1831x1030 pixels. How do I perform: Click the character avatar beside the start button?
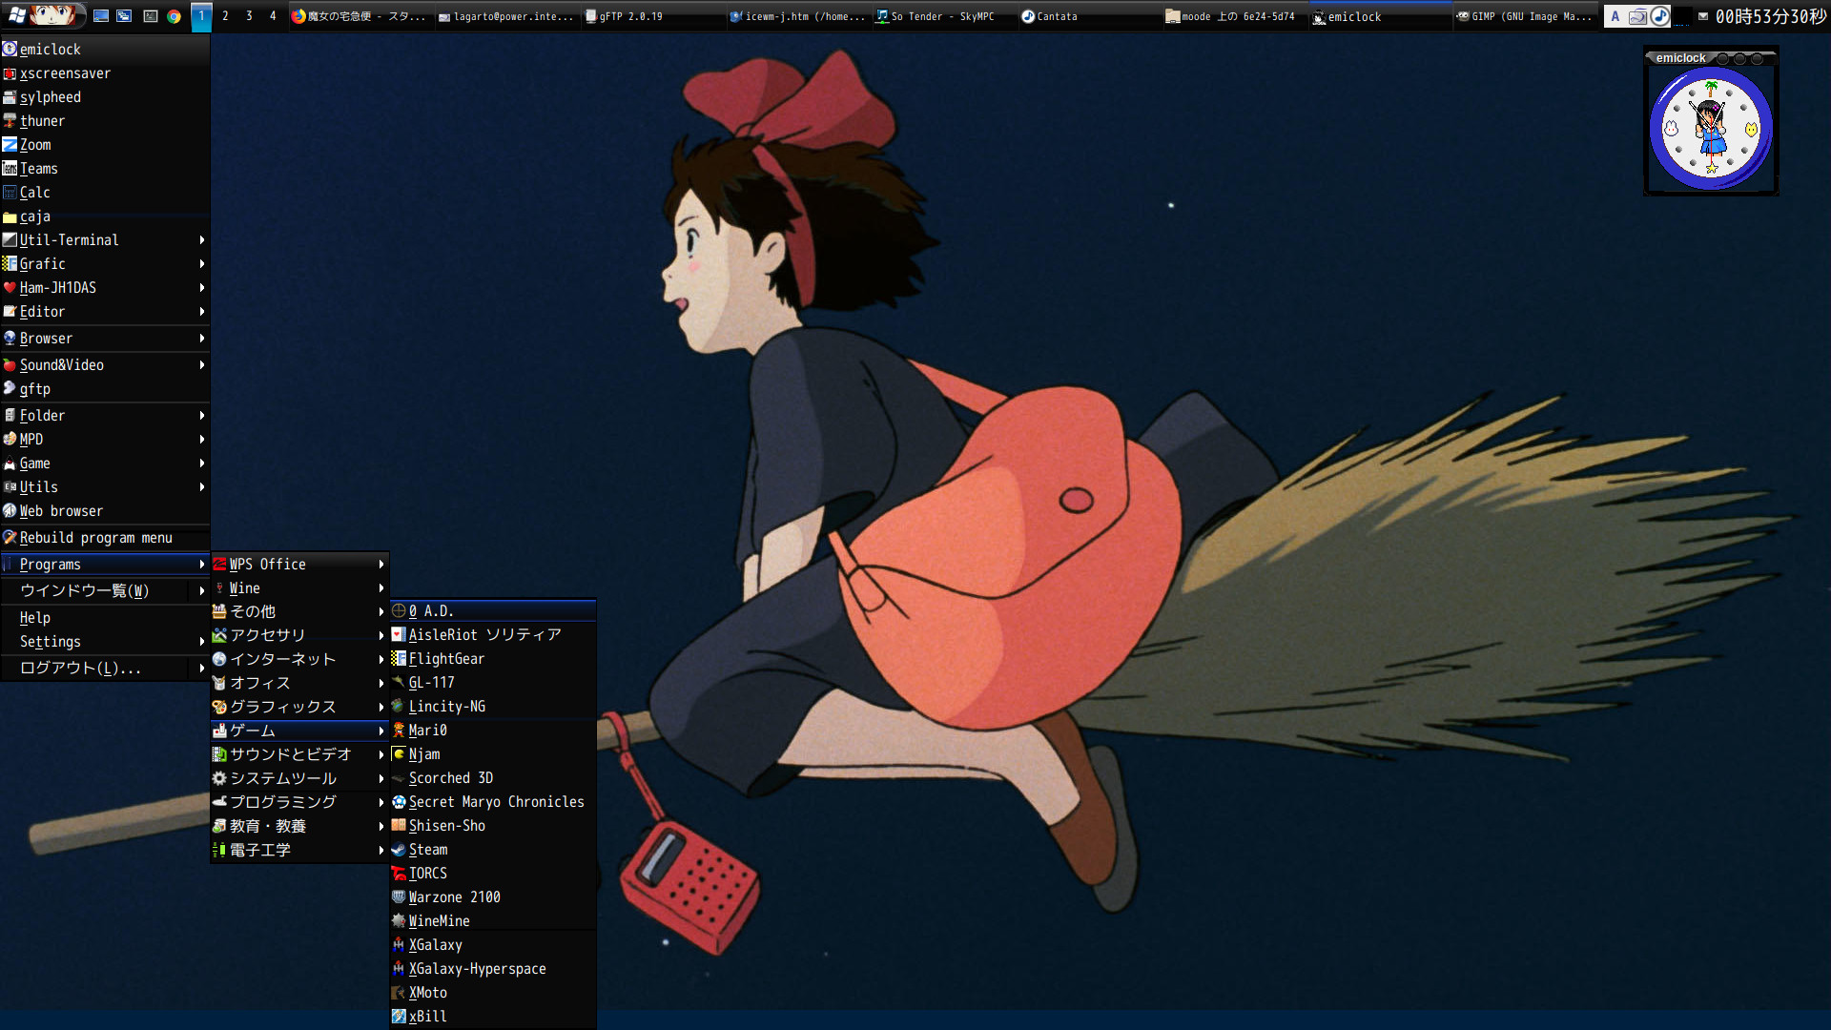pyautogui.click(x=52, y=15)
